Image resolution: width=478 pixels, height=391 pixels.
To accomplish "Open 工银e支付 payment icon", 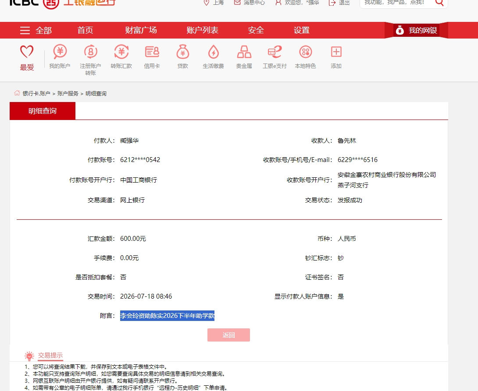I will click(275, 52).
